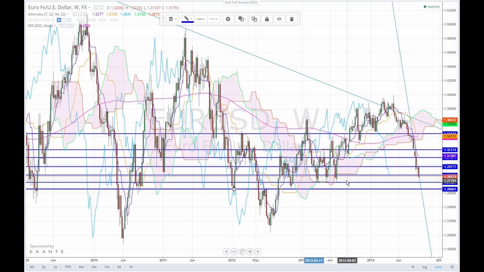The width and height of the screenshot is (484, 272).
Task: Click the 2013-09-02 crosshair date label
Action: (x=347, y=260)
